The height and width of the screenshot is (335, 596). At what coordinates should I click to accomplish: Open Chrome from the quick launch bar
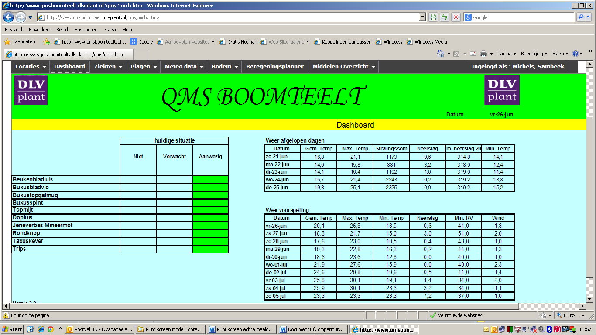51,329
